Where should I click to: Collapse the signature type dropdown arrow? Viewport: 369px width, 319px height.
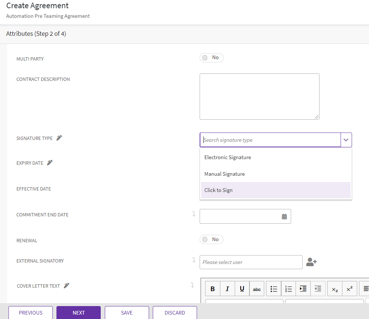[x=346, y=140]
